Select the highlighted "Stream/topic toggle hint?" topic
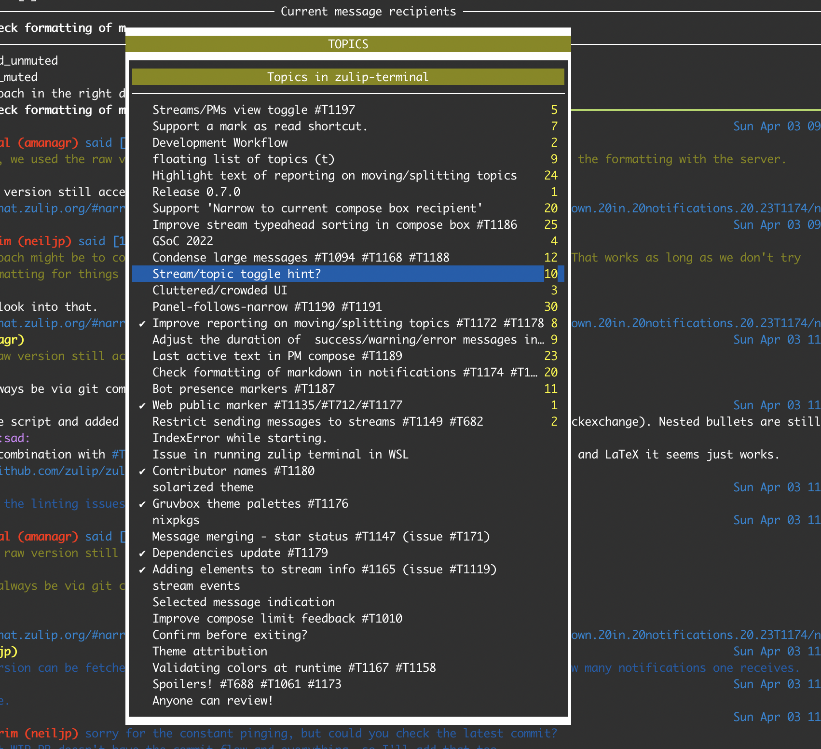This screenshot has height=749, width=821. point(236,274)
